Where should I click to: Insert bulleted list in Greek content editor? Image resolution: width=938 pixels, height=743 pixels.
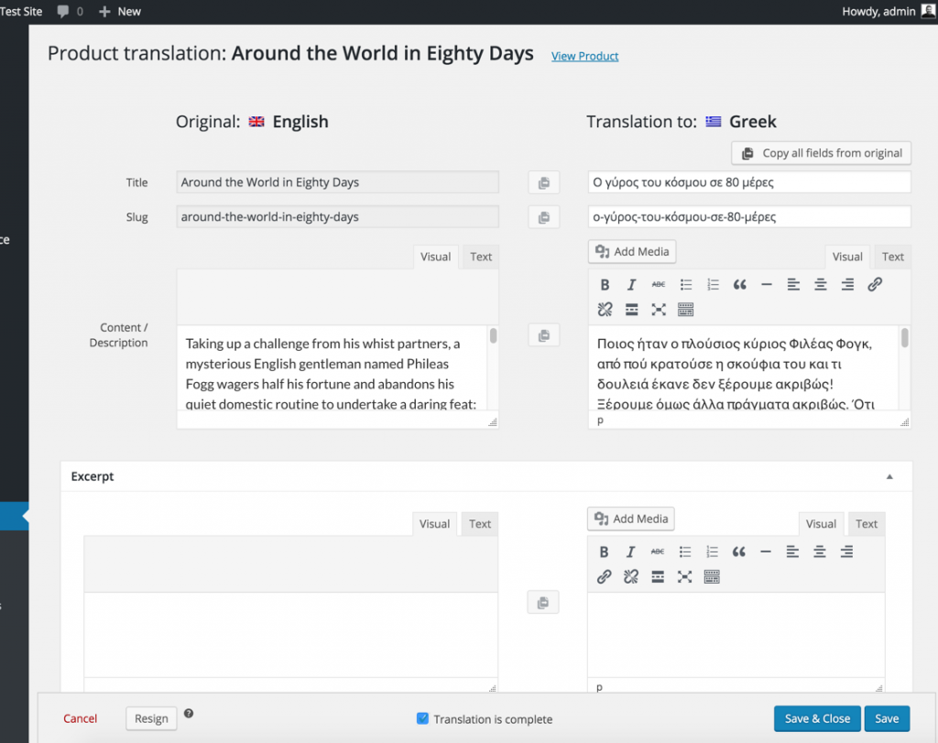[x=685, y=285]
